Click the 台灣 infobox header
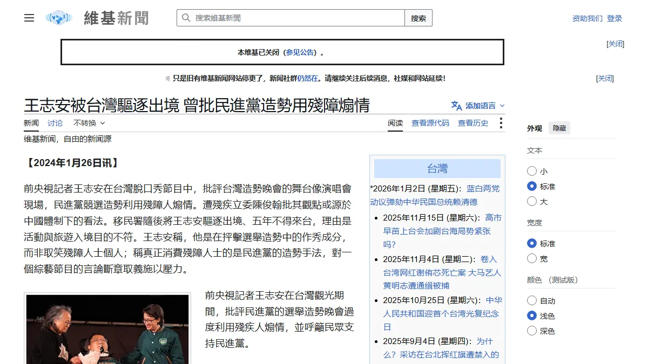The width and height of the screenshot is (648, 364). (x=437, y=168)
